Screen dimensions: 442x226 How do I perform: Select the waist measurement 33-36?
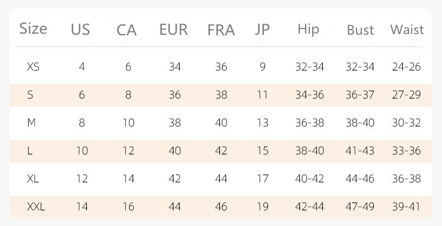coord(407,151)
